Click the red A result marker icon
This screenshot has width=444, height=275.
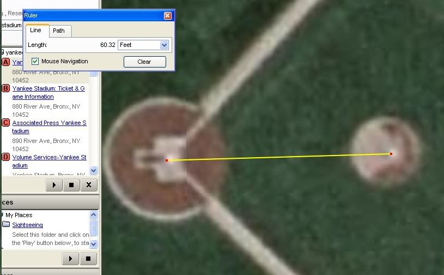tap(6, 62)
